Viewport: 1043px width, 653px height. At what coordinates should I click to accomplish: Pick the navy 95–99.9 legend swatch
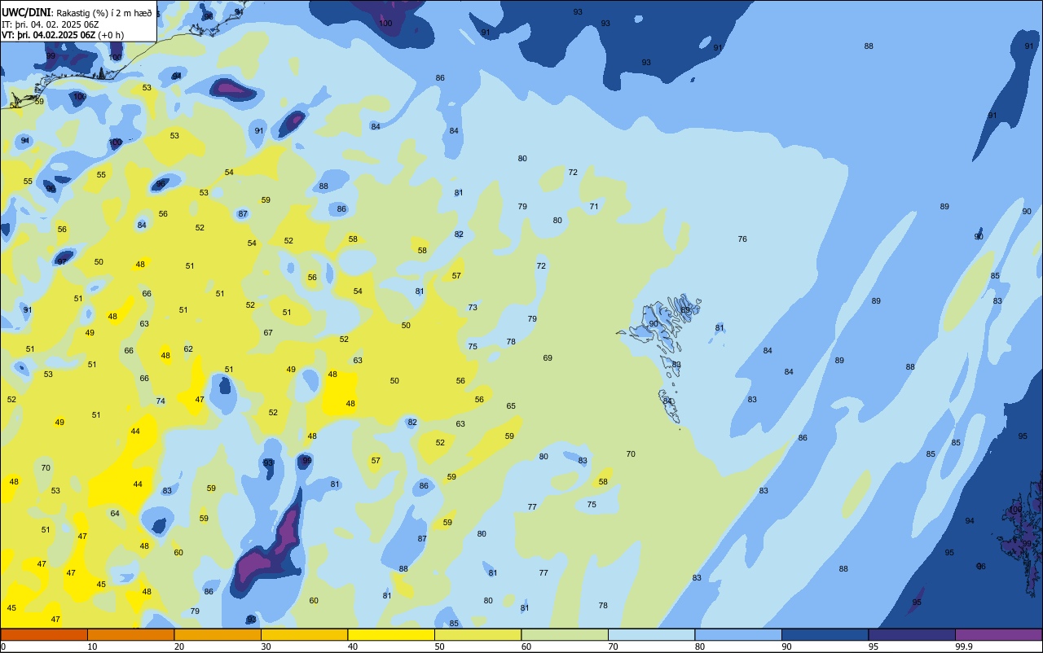(912, 634)
